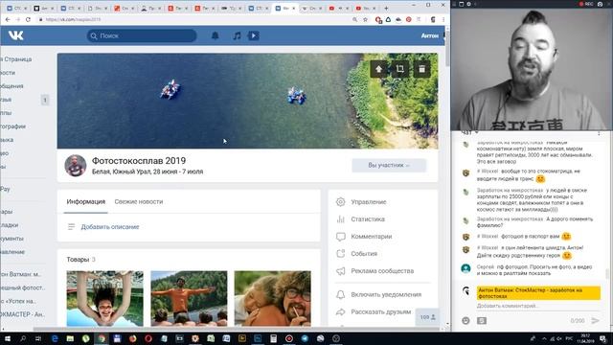Viewport: 613px width, 345px height.
Task: Open Антон profile menu in header
Action: [430, 35]
